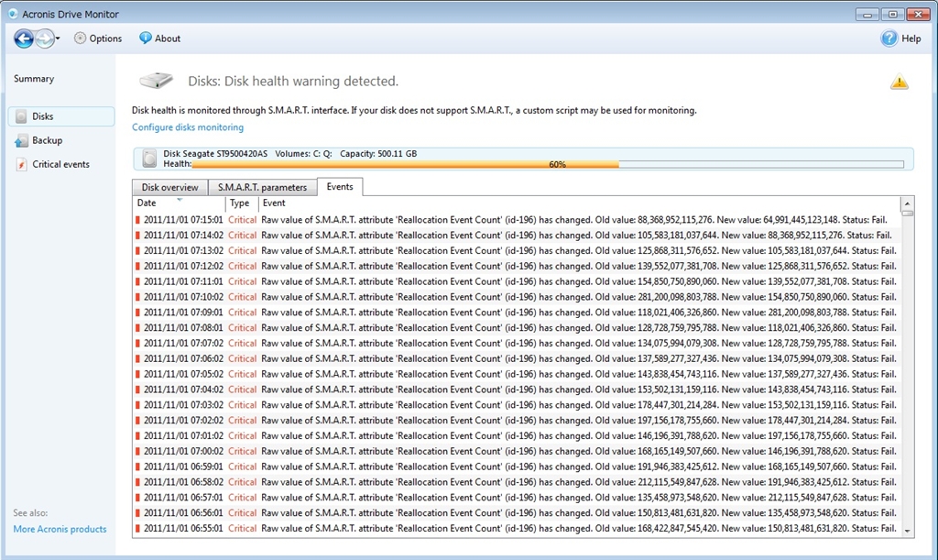Image resolution: width=938 pixels, height=560 pixels.
Task: Click the Forward navigation arrow icon
Action: [44, 38]
